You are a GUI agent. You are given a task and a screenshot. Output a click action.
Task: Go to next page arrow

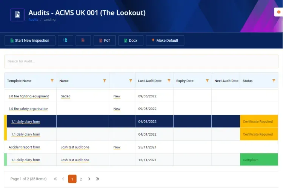tap(89, 179)
